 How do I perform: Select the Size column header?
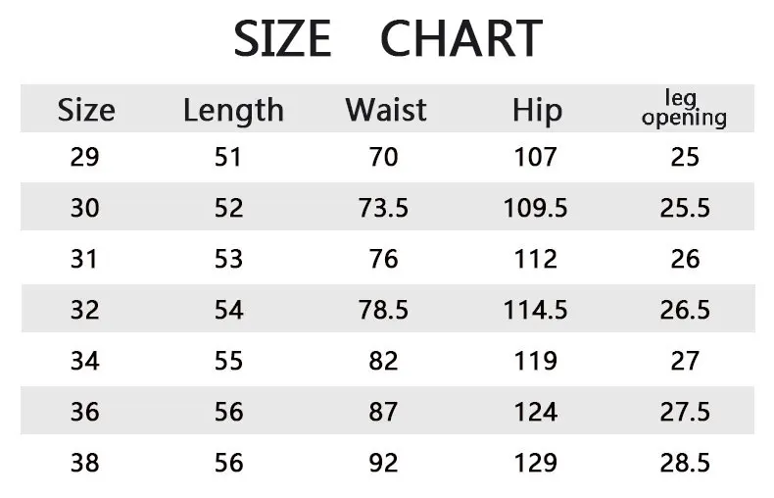pyautogui.click(x=85, y=110)
